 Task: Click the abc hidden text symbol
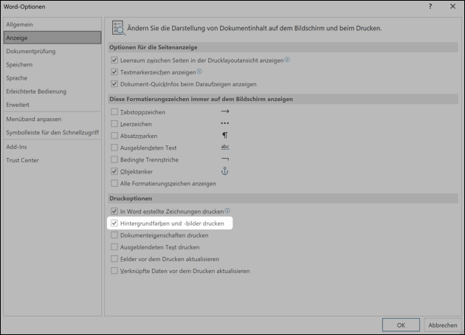225,147
